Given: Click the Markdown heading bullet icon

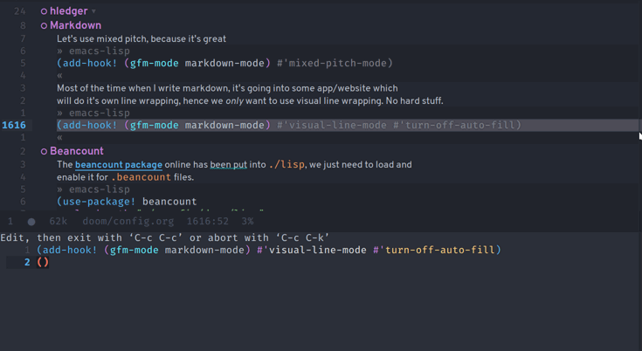Looking at the screenshot, I should [44, 26].
